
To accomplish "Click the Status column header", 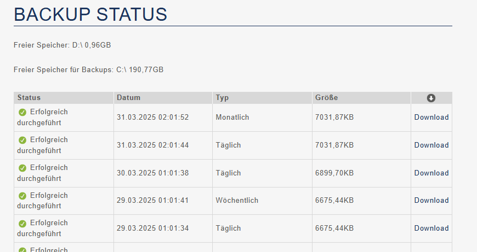I will [29, 98].
